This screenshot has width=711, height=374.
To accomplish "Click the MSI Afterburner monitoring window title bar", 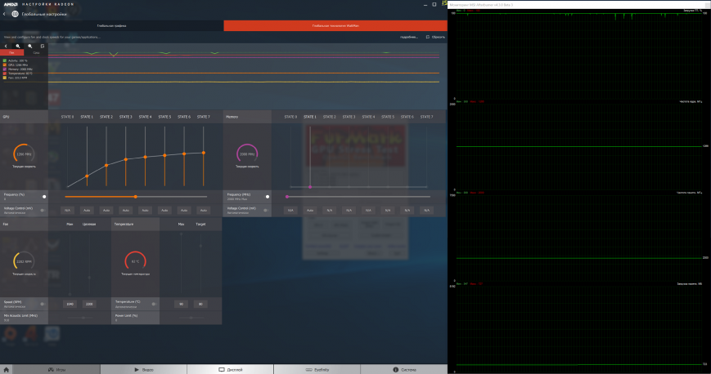I will [x=579, y=5].
